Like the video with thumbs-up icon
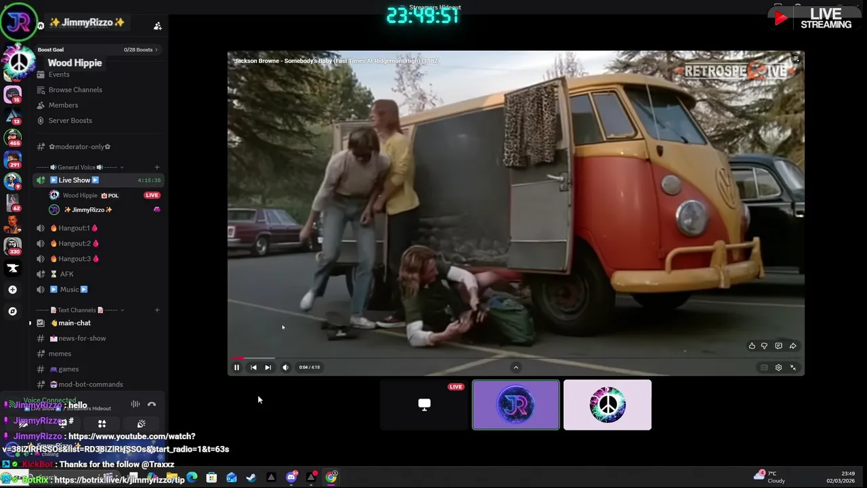 pos(752,346)
